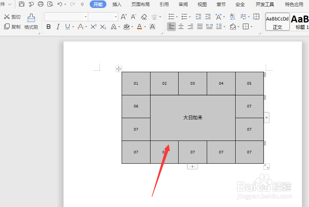
Task: Align text right
Action: (190, 27)
